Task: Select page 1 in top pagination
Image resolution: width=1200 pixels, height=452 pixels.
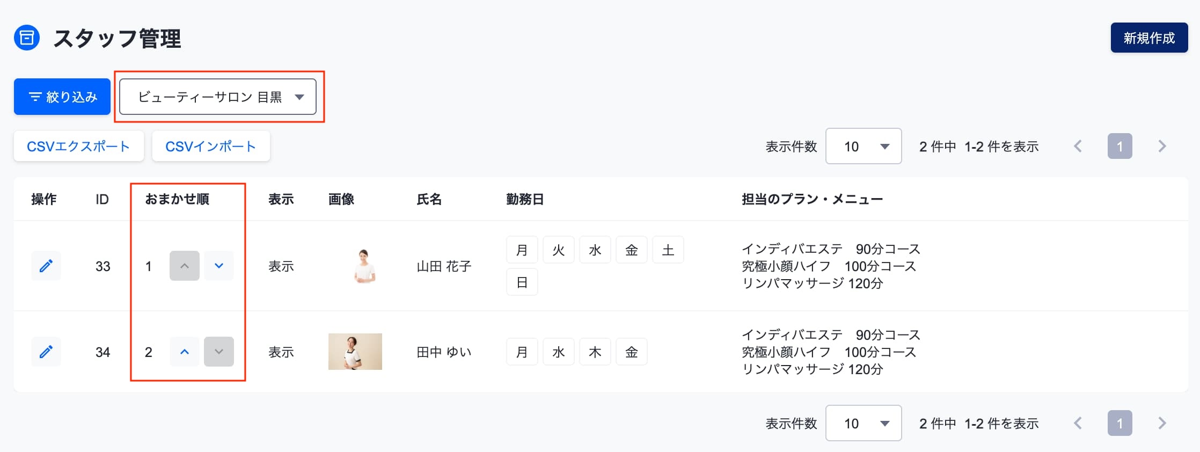Action: pyautogui.click(x=1119, y=146)
